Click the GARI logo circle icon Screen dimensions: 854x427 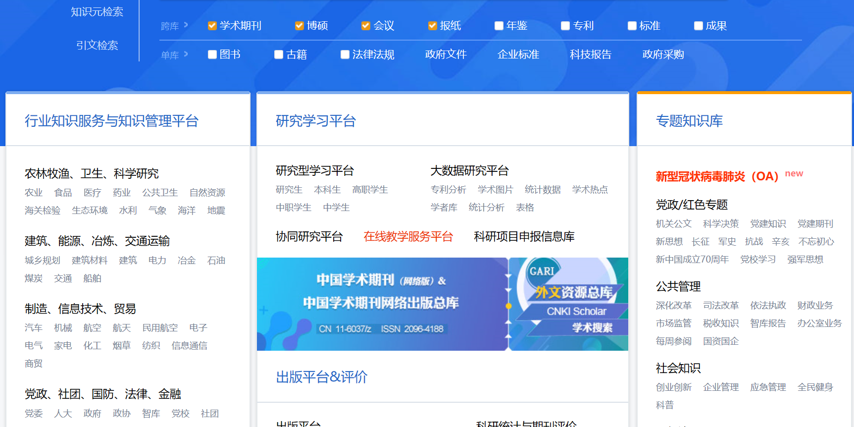tap(542, 271)
